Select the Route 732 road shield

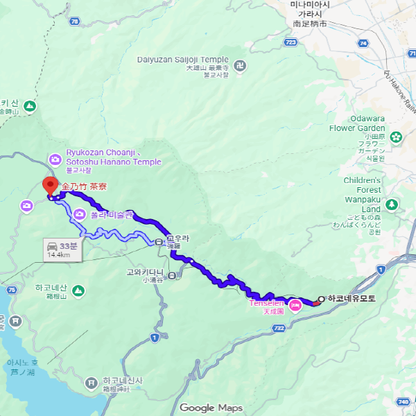click(x=279, y=328)
